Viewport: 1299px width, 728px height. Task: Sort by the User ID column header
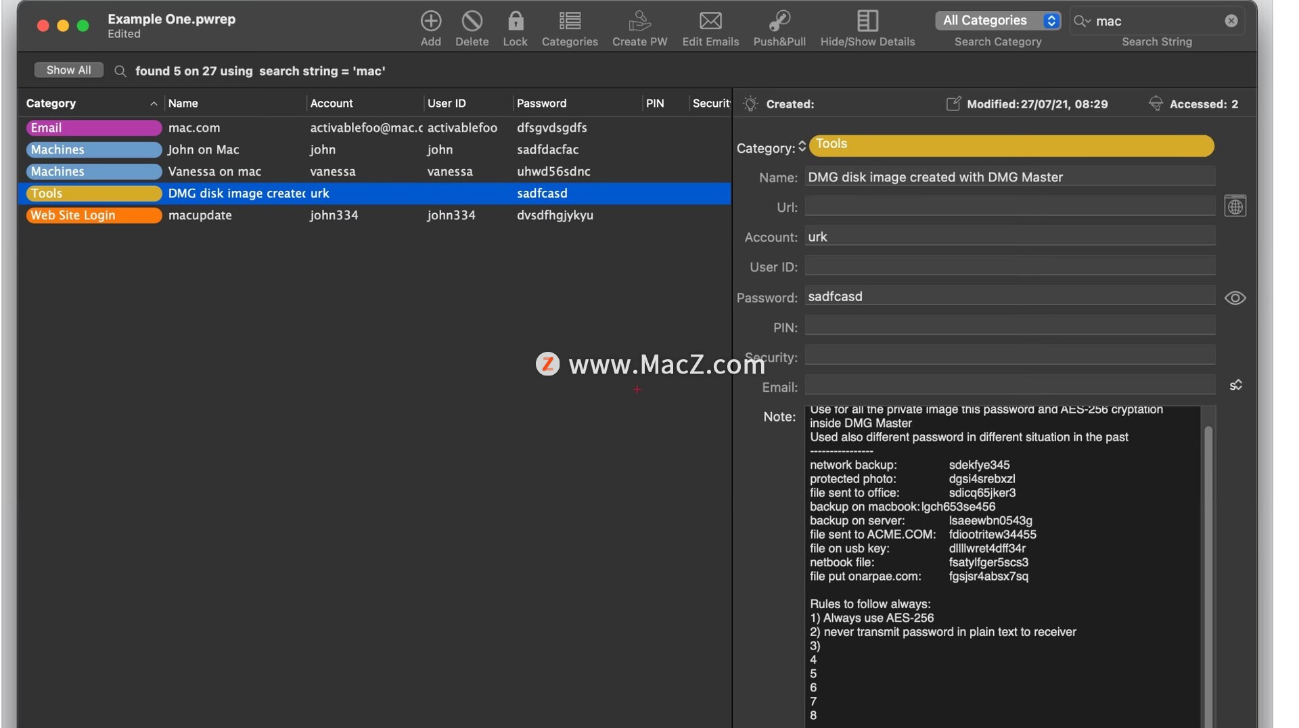[x=468, y=104]
